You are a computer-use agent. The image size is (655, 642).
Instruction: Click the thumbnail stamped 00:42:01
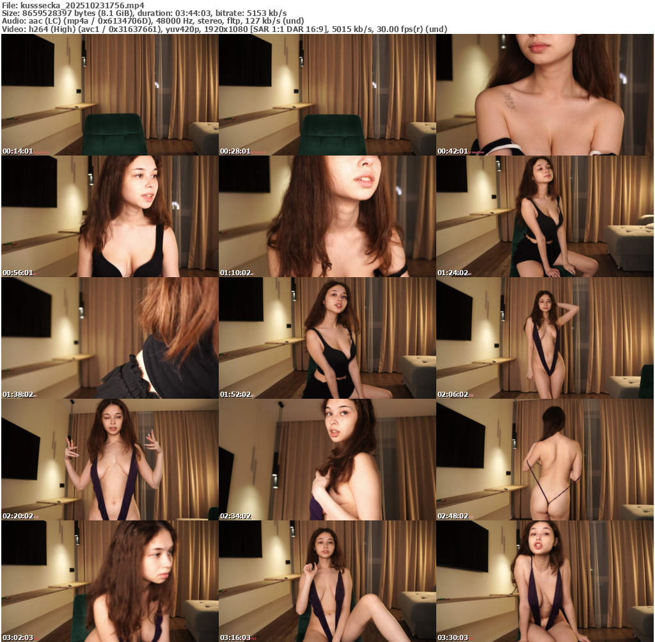(544, 95)
